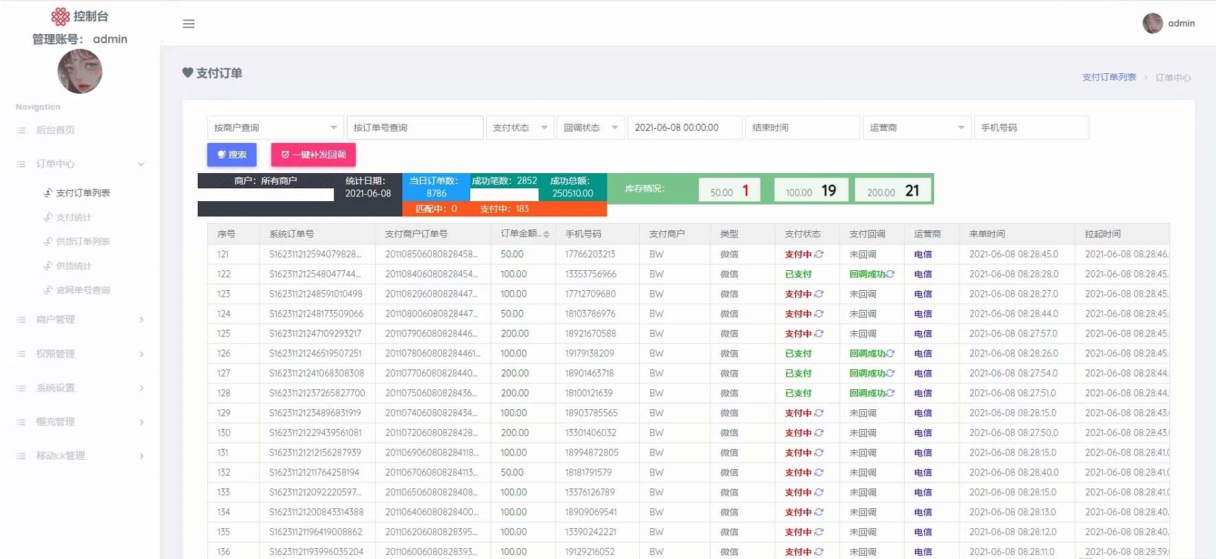This screenshot has width=1216, height=559.
Task: Refresh payment status for order 135
Action: (x=819, y=532)
